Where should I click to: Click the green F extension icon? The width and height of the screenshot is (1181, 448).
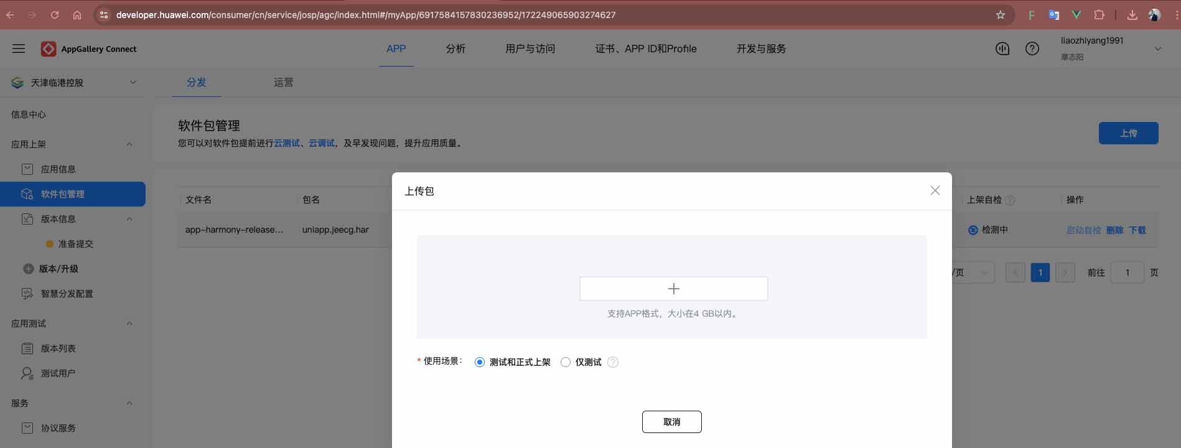click(1032, 15)
